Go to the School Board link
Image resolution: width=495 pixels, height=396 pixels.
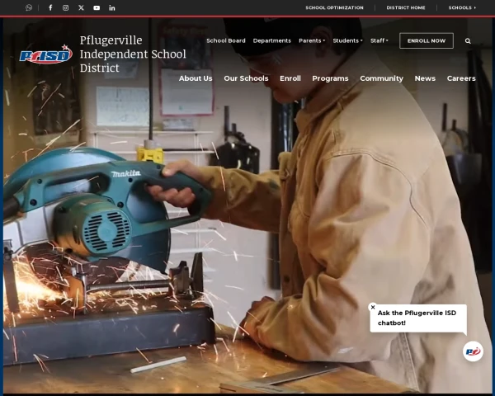[225, 40]
